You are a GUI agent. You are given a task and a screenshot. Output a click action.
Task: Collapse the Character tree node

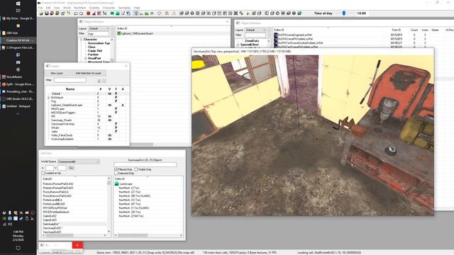[x=81, y=40]
